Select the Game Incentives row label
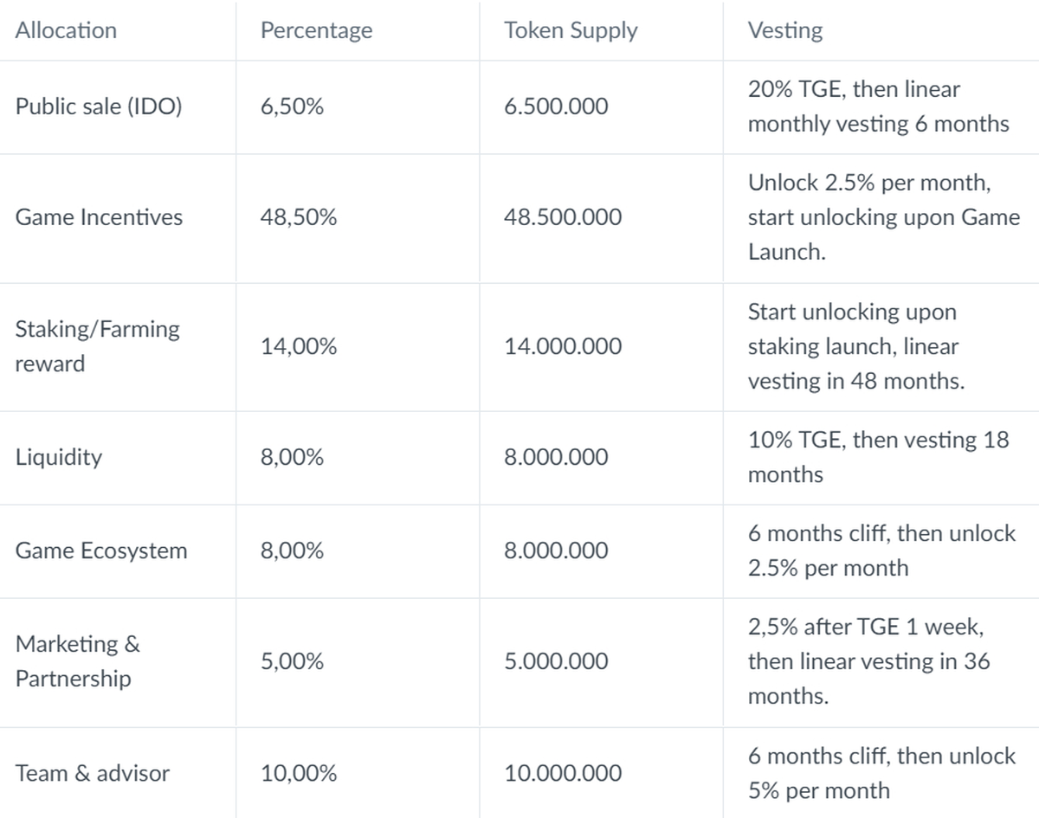Screen dimensions: 1039x818 pyautogui.click(x=99, y=217)
